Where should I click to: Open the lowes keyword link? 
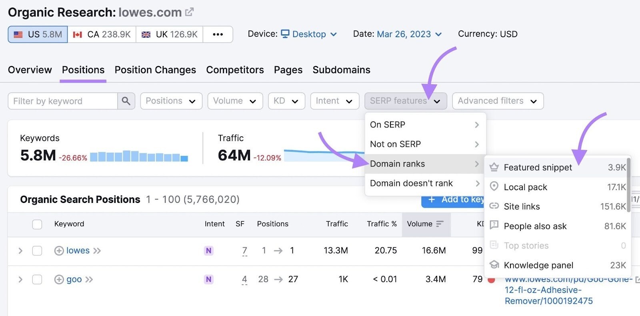pos(78,250)
